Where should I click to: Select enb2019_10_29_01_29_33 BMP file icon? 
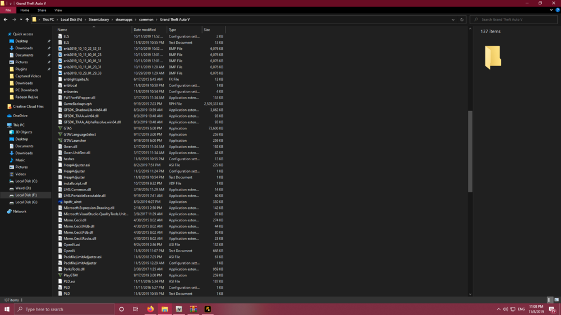click(x=60, y=73)
